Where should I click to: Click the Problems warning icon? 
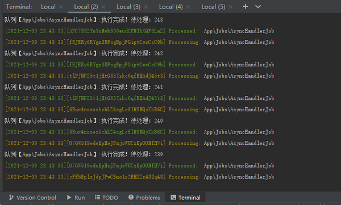point(131,197)
